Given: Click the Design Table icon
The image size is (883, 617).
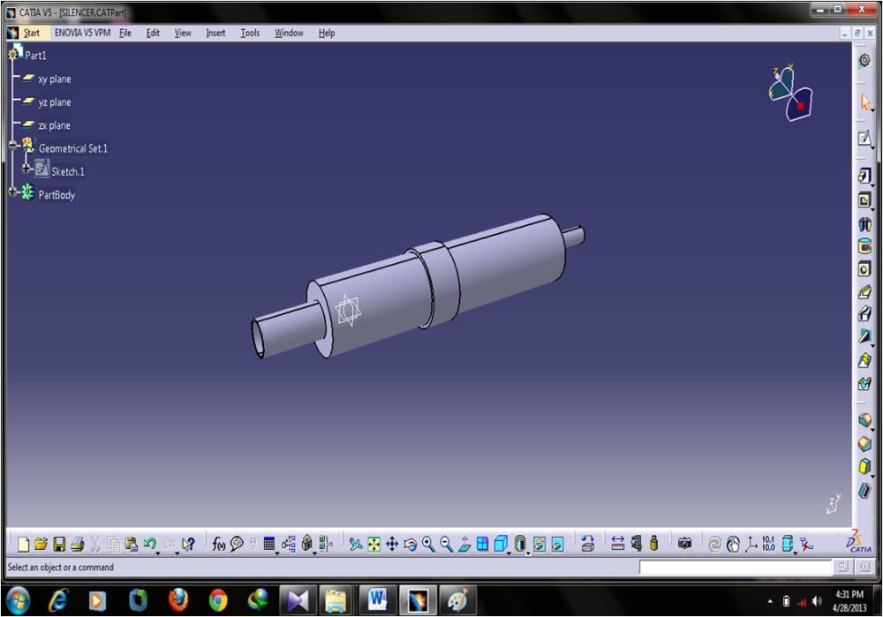Looking at the screenshot, I should (269, 544).
